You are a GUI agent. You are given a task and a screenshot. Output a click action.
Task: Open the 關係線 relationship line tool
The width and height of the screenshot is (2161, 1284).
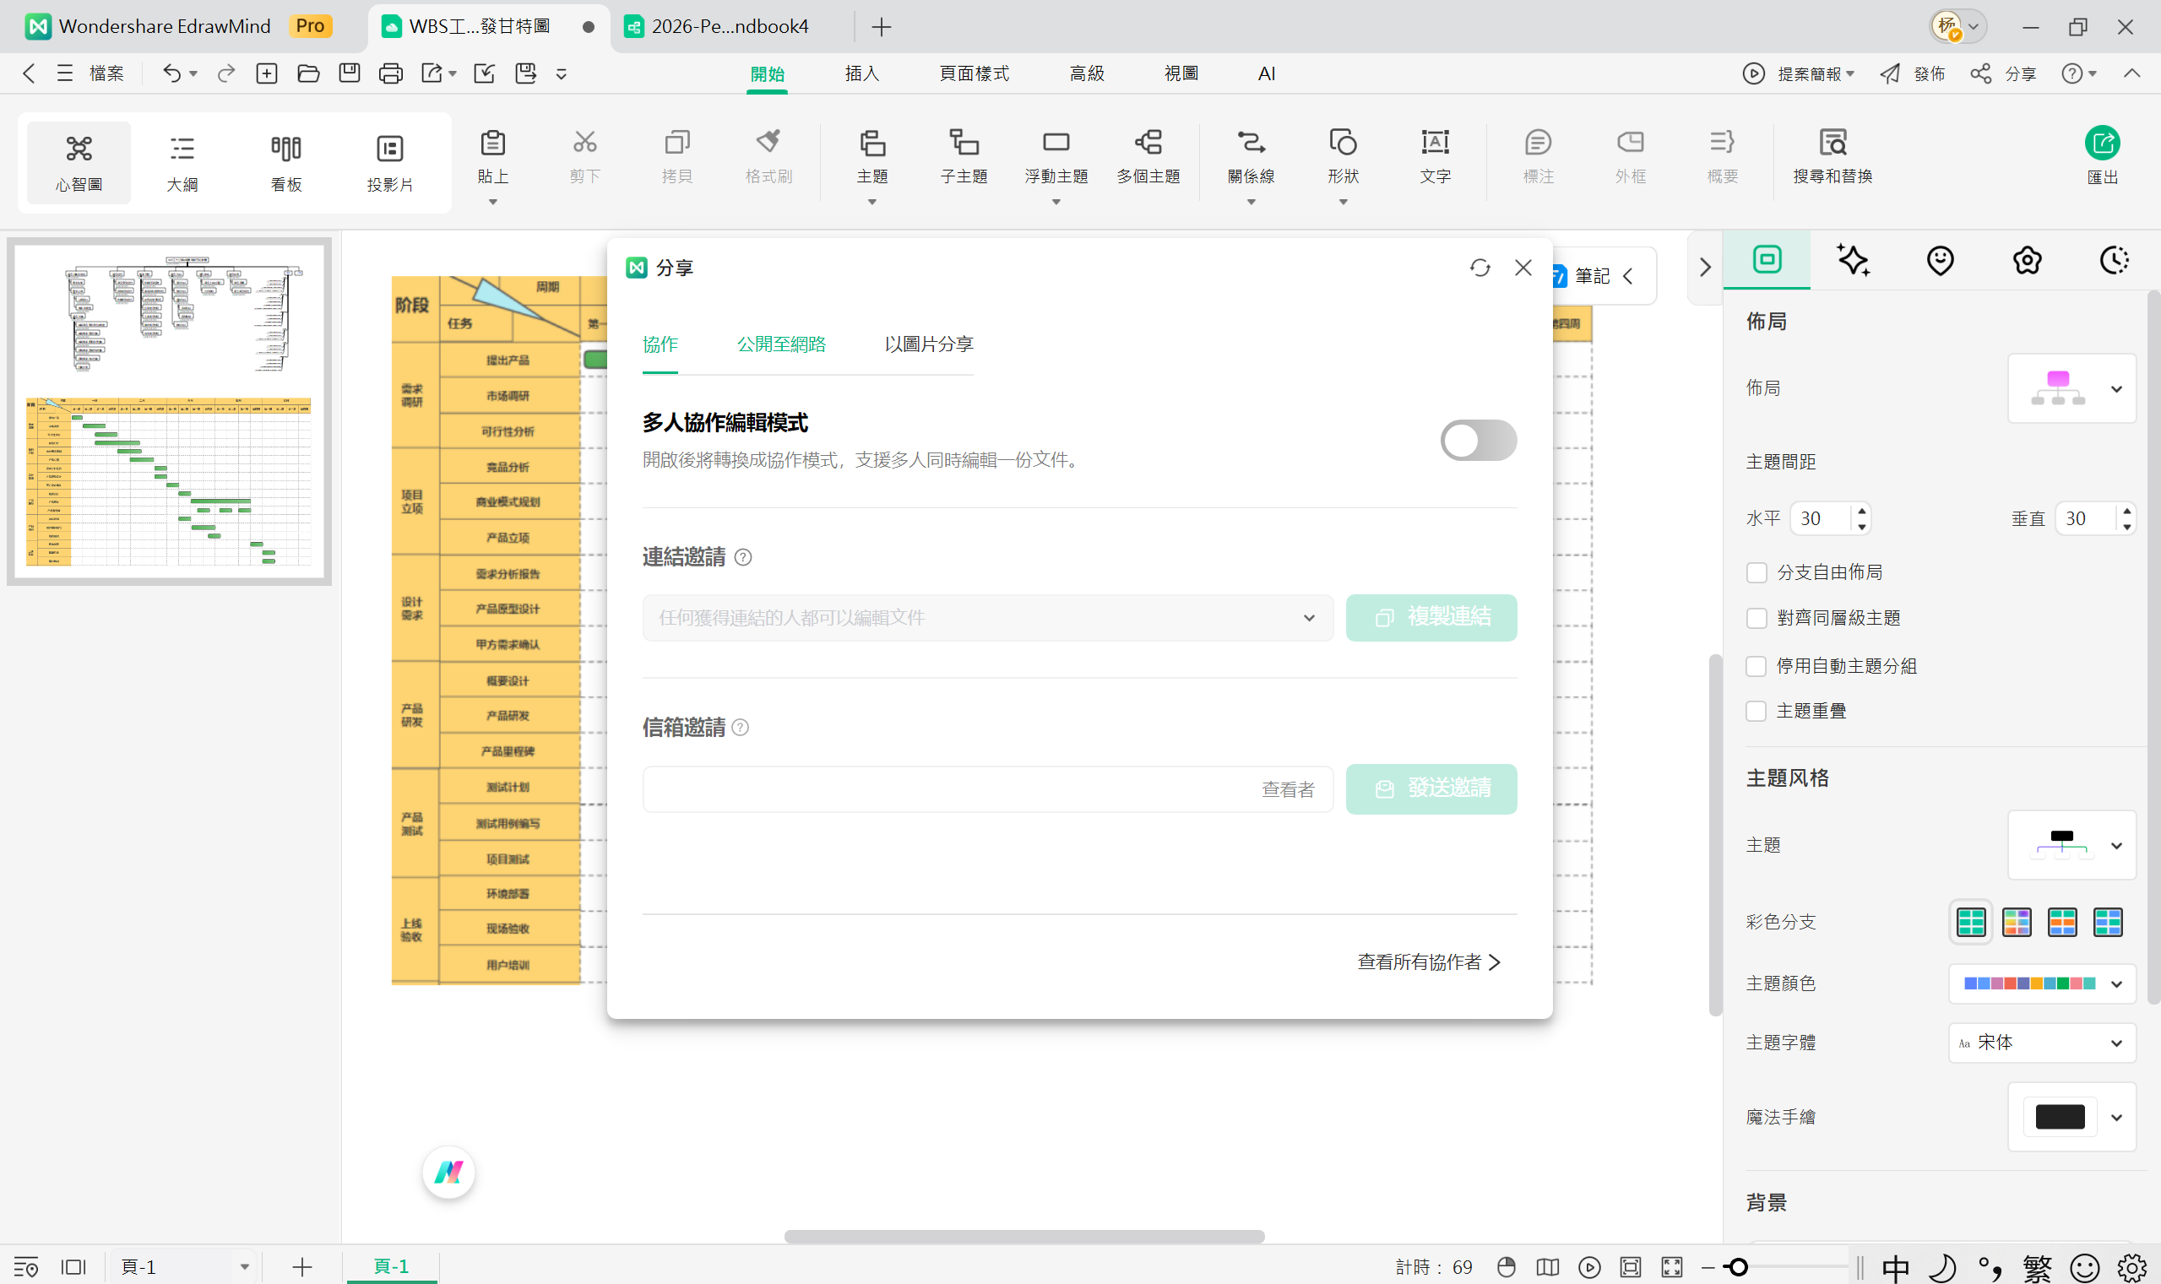[x=1251, y=160]
